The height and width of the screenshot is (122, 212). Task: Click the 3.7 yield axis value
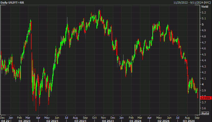(204, 102)
